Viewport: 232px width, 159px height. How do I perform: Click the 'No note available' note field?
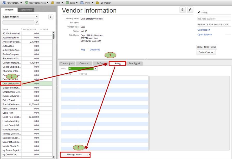click(214, 19)
